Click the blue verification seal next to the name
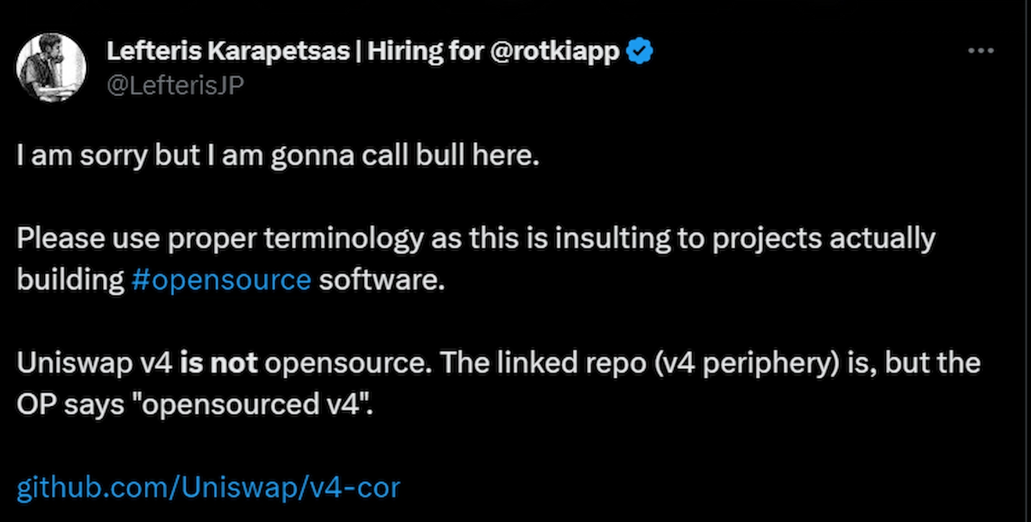 click(x=640, y=50)
